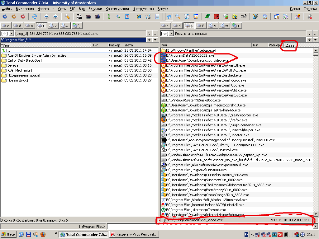Open right panel directory history arrow

[x=315, y=40]
